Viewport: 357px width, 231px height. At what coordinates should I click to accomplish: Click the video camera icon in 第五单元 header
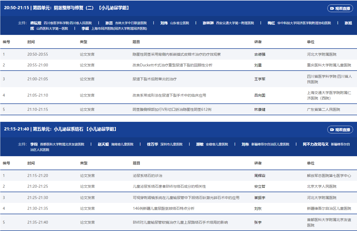[x=332, y=130]
